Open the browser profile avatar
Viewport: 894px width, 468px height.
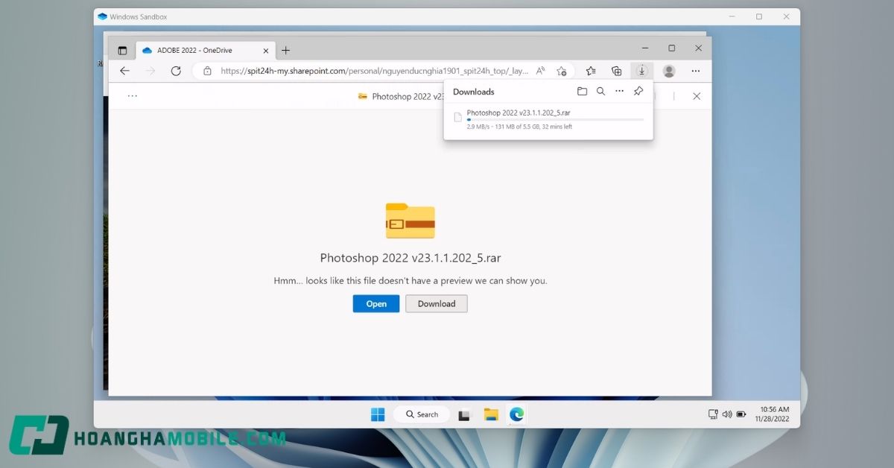point(669,71)
